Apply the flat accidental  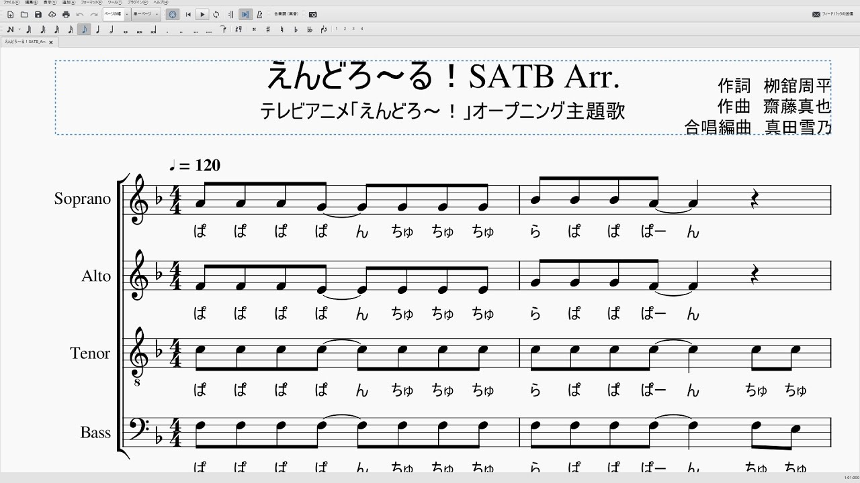(x=296, y=29)
